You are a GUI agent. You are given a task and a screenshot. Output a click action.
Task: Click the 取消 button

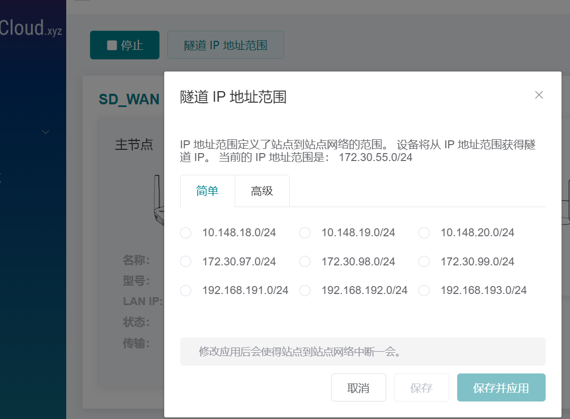click(358, 388)
